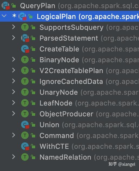Viewport: 139px width, 171px height.
Task: Expand the UnaryNode entry
Action: point(14,92)
